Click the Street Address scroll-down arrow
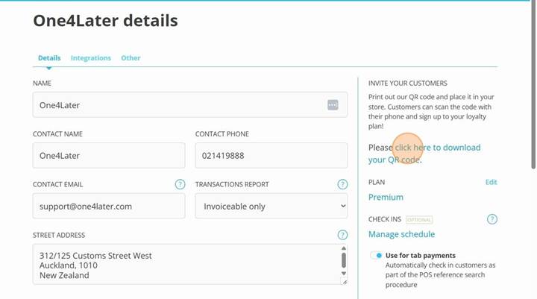The width and height of the screenshot is (537, 299). point(344,274)
